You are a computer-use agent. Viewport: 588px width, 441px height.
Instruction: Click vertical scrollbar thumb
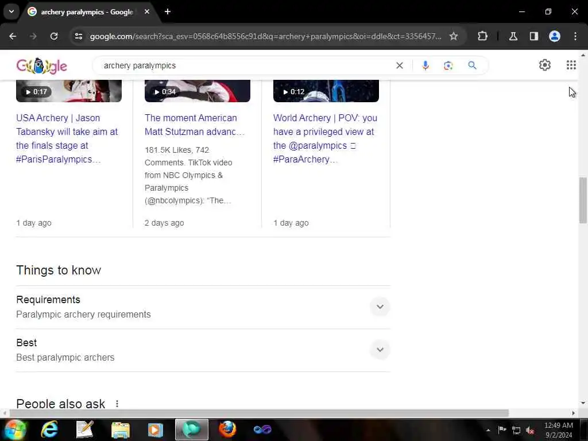pos(583,200)
